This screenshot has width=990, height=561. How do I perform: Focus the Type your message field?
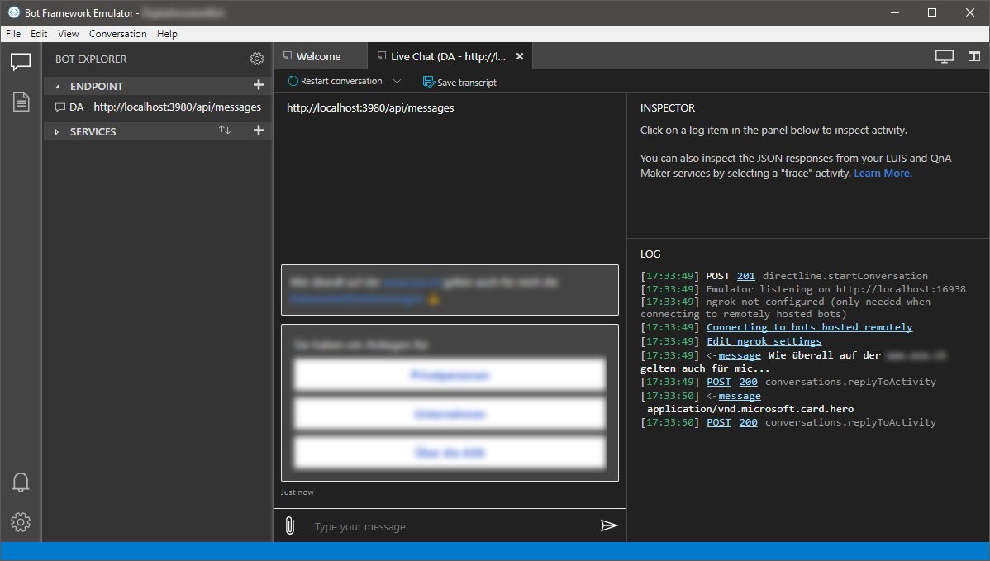(450, 526)
